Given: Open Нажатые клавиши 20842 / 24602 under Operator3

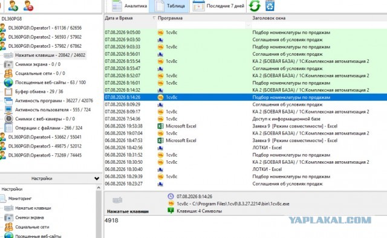Looking at the screenshot, I should tap(50, 55).
